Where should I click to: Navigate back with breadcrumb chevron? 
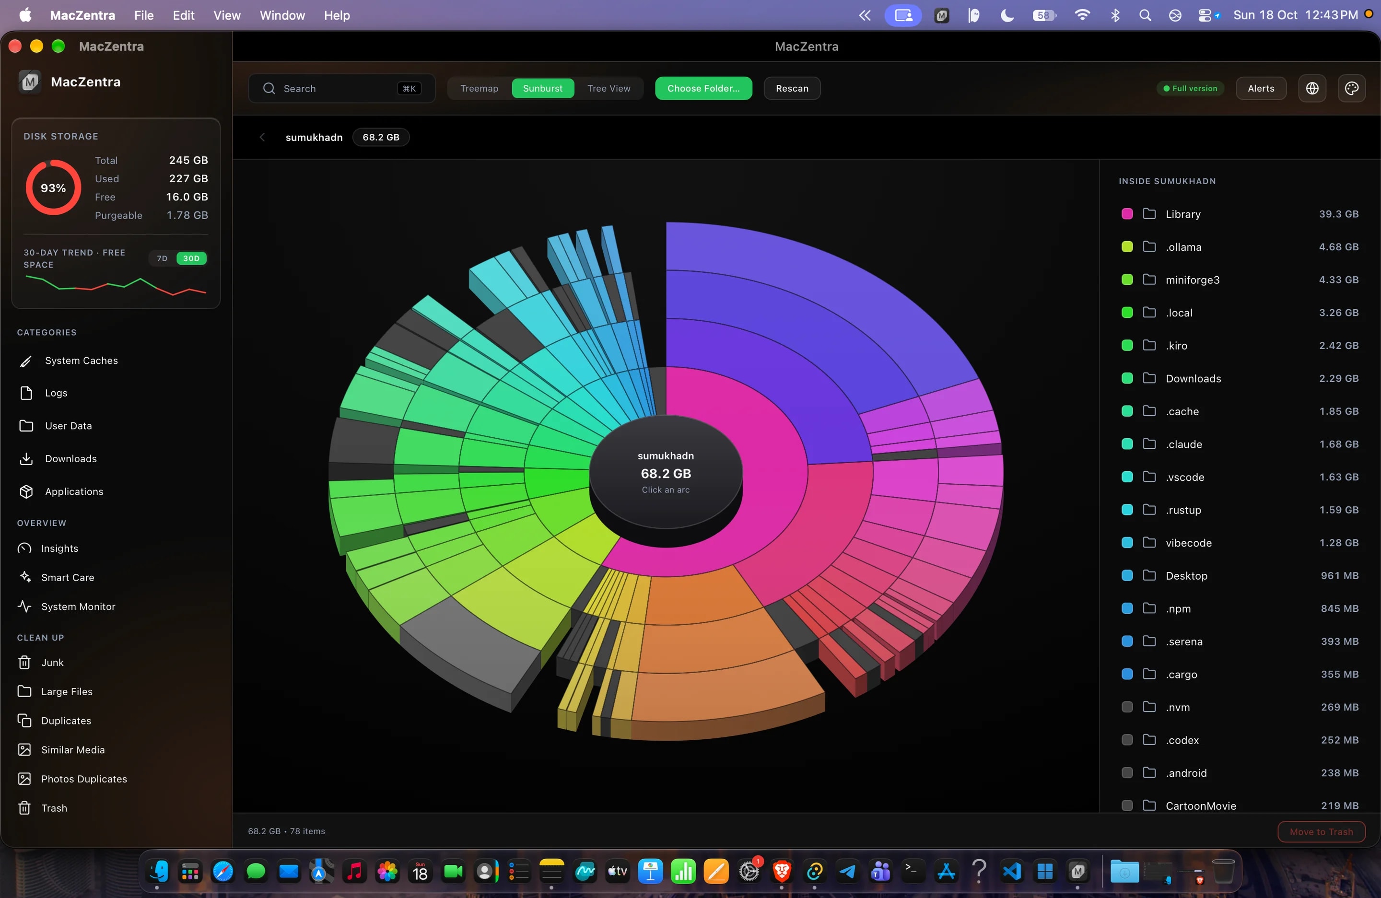click(262, 137)
